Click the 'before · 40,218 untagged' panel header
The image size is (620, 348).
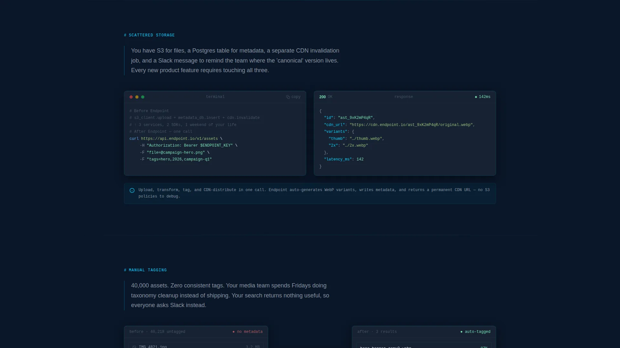157,332
